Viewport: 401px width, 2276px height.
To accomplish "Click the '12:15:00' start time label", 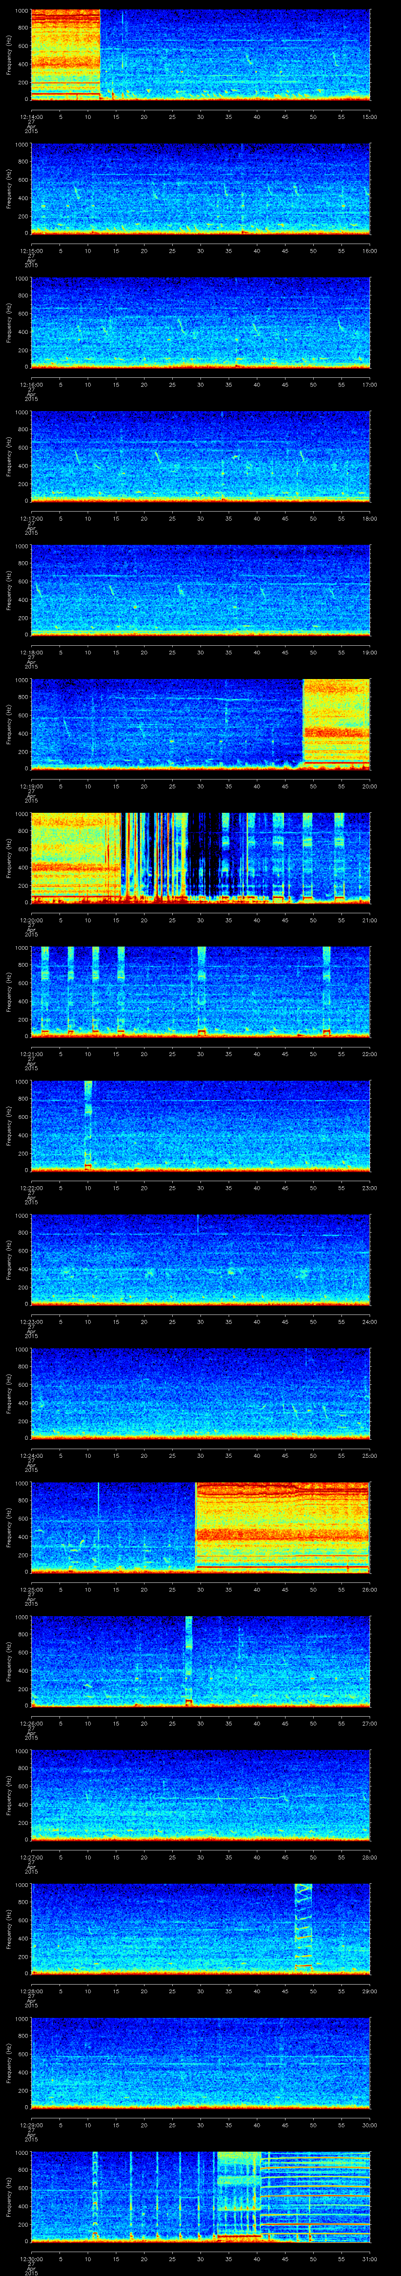I will 31,251.
